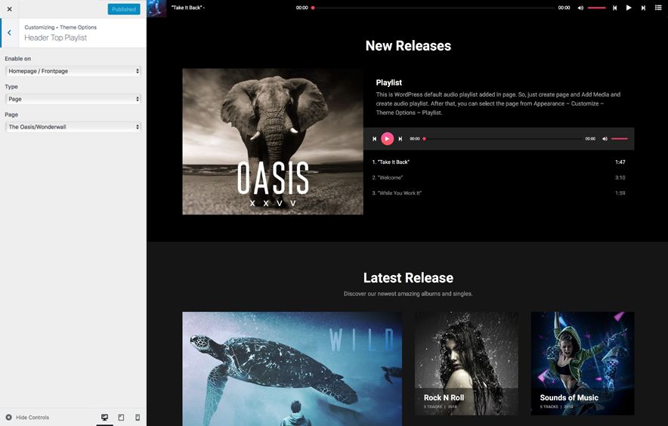
Task: Play the track in header top player
Action: [629, 8]
